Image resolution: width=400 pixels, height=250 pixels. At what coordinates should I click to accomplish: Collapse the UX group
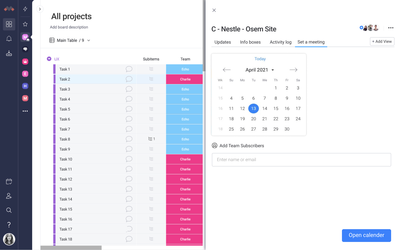click(x=49, y=59)
